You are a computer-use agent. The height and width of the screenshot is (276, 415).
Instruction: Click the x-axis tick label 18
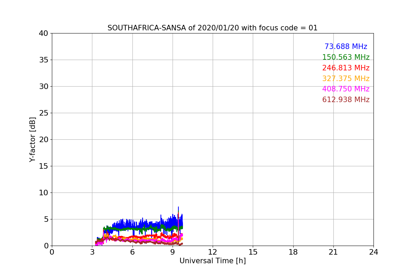[293, 252]
